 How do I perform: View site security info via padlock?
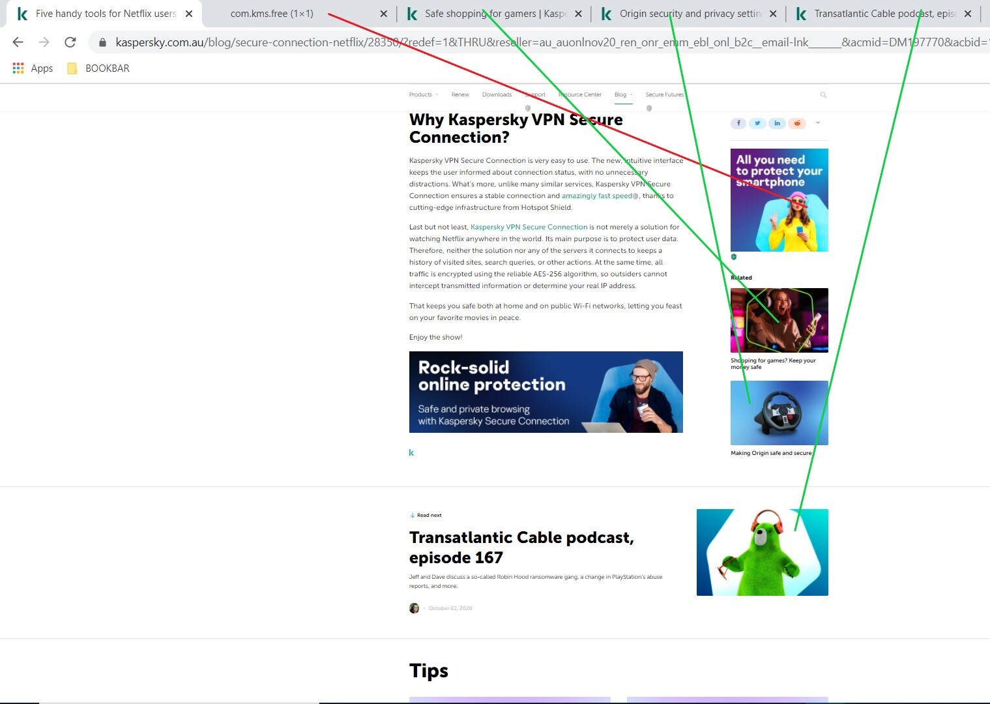coord(102,42)
